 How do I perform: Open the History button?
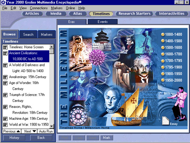14,138
